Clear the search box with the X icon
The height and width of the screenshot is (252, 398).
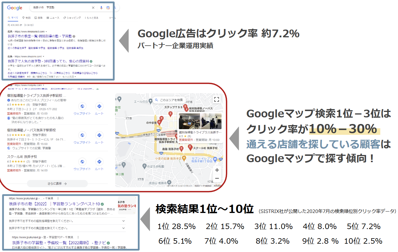point(93,8)
